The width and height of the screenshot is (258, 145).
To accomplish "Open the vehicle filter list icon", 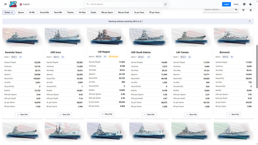I will tap(243, 10).
